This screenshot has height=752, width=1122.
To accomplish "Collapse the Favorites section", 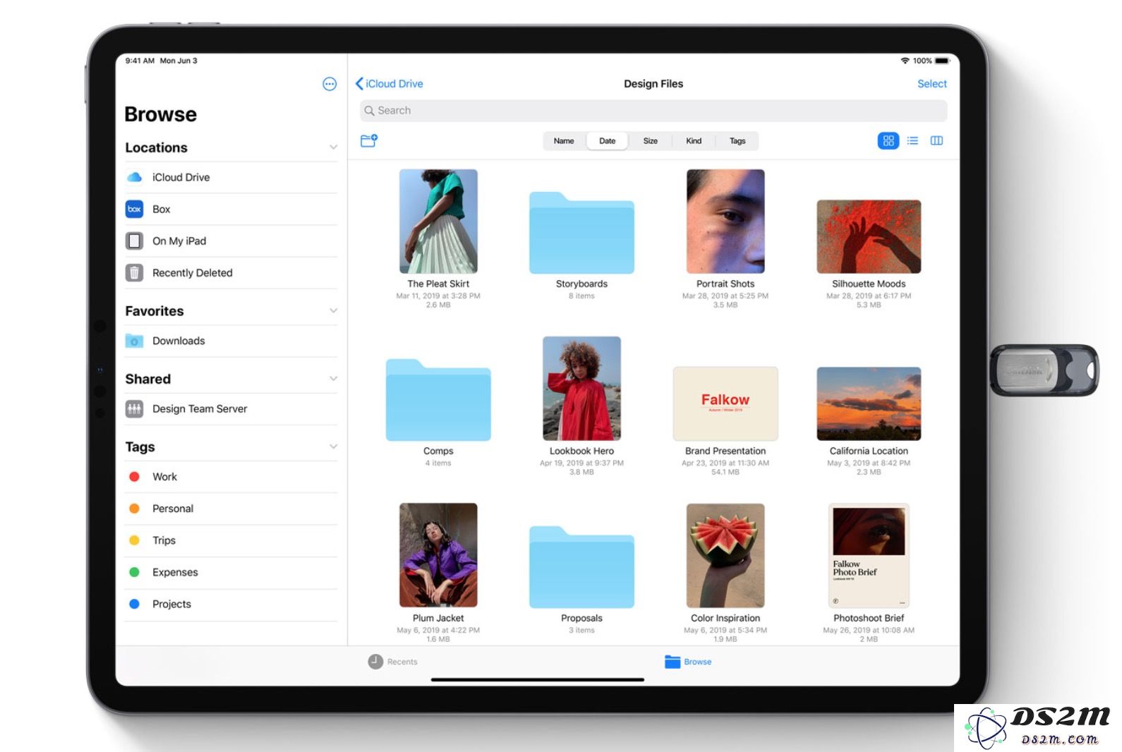I will click(333, 311).
